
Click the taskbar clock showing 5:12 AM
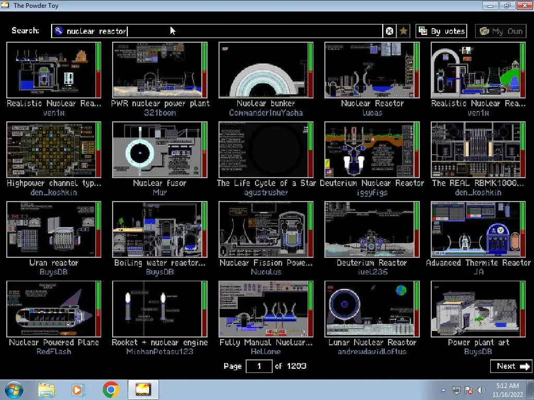[507, 390]
